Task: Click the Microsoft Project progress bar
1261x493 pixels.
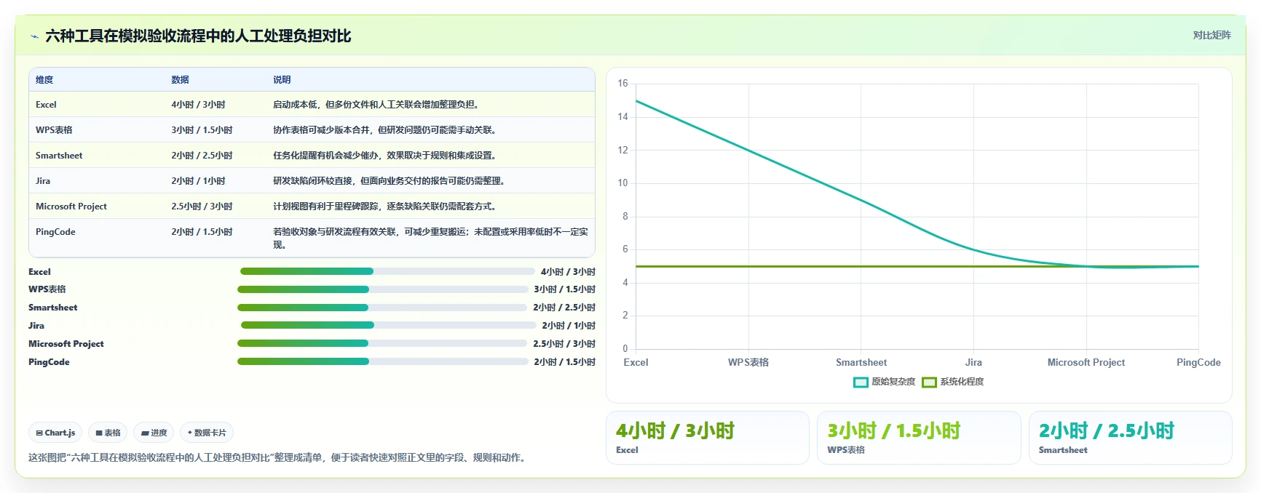Action: click(x=382, y=343)
